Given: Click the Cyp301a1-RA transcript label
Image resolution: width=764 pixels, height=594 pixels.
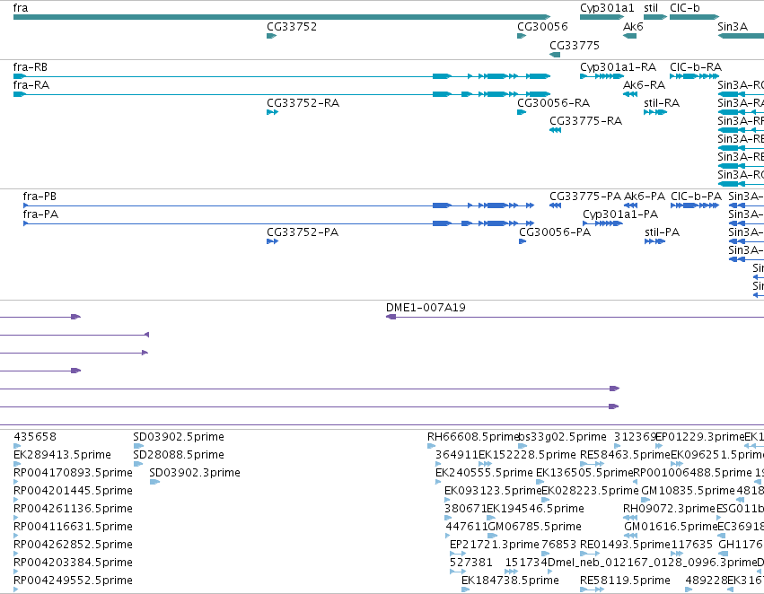Looking at the screenshot, I should pos(618,67).
